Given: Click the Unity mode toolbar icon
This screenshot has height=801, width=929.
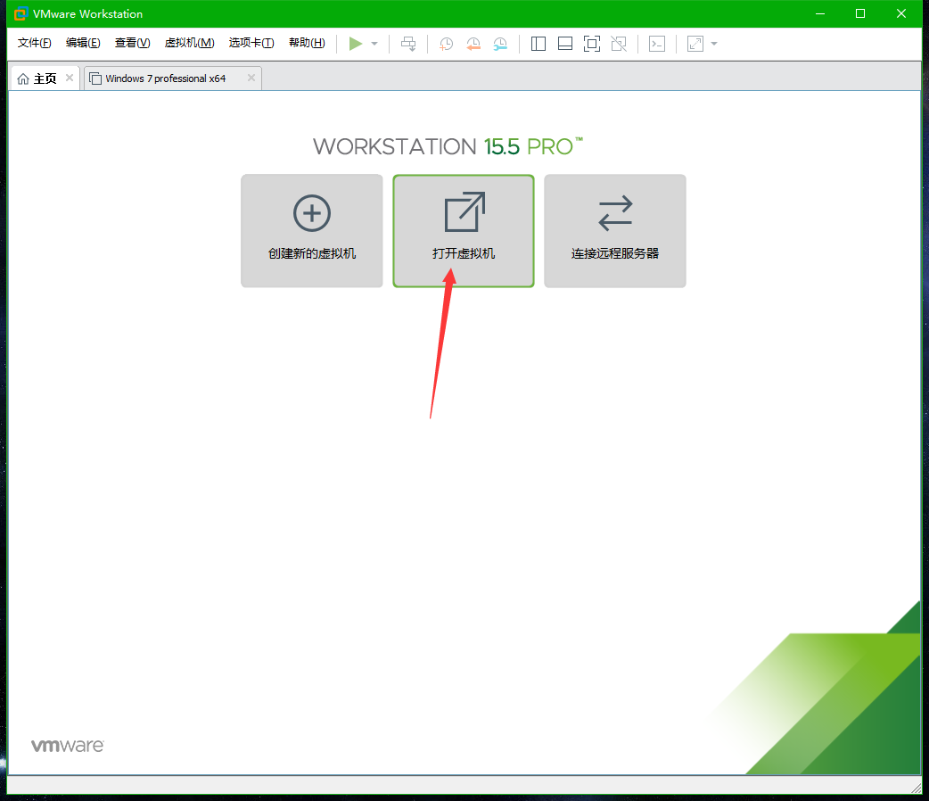Looking at the screenshot, I should pos(619,44).
